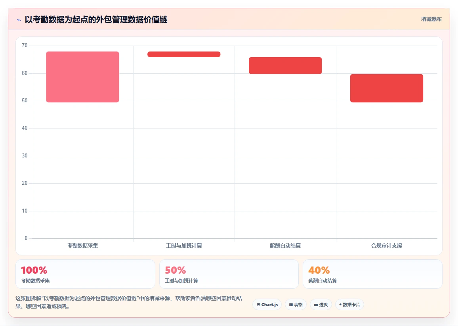The image size is (458, 326).
Task: Click the chart title 以考勤数据为起点的外包管理数据价值链
Action: point(96,19)
